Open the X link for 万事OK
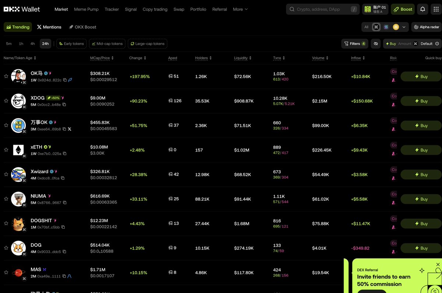Viewport: 442px width, 293px height. tap(70, 129)
